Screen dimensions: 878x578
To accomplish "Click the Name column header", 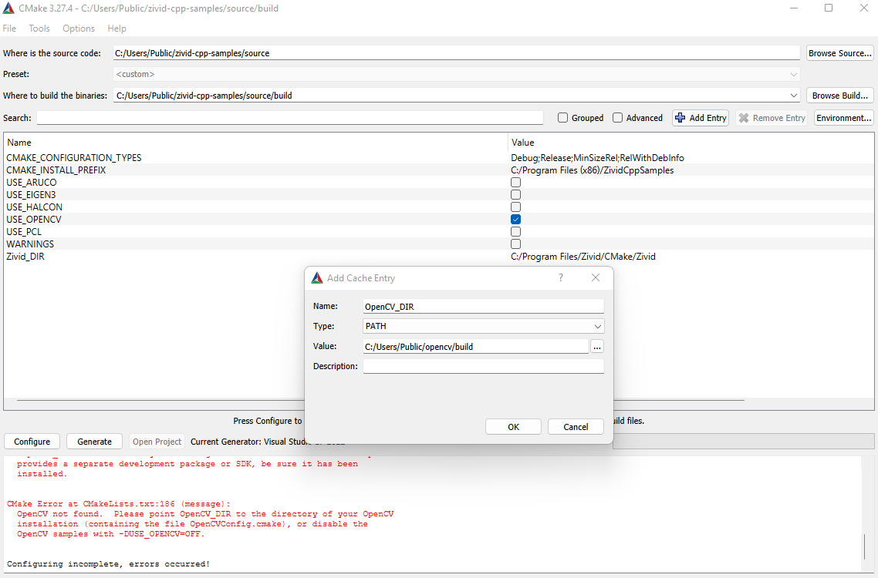I will coord(19,143).
